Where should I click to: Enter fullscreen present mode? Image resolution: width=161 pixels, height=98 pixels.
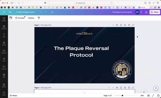point(153,95)
